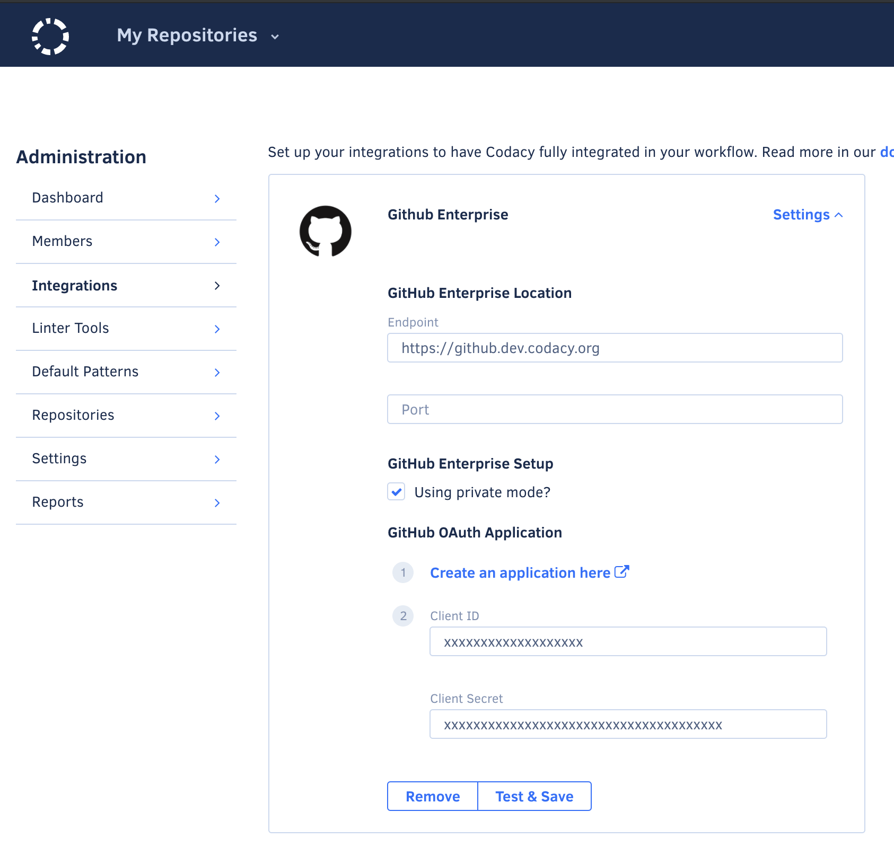Click the arrow on the Dashboard row
894x847 pixels.
217,199
